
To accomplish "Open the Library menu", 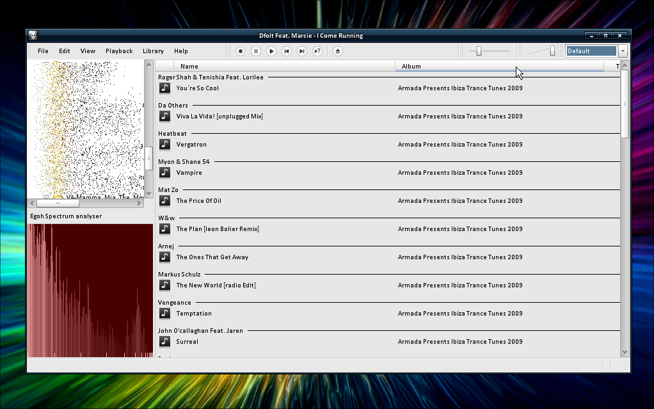I will [x=153, y=51].
